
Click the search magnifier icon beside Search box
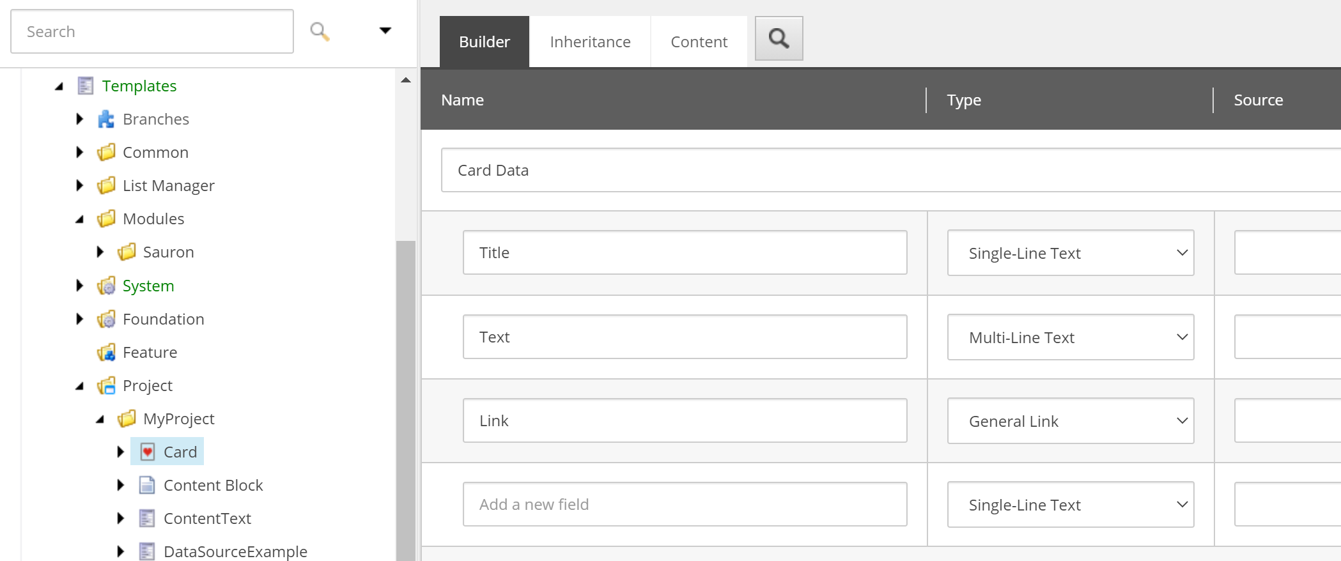click(320, 31)
